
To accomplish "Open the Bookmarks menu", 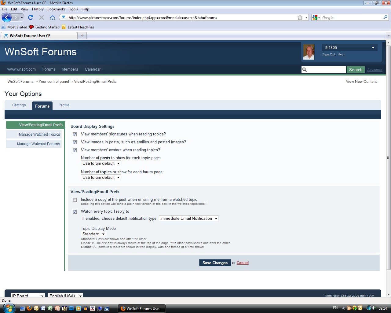I will pos(56,9).
